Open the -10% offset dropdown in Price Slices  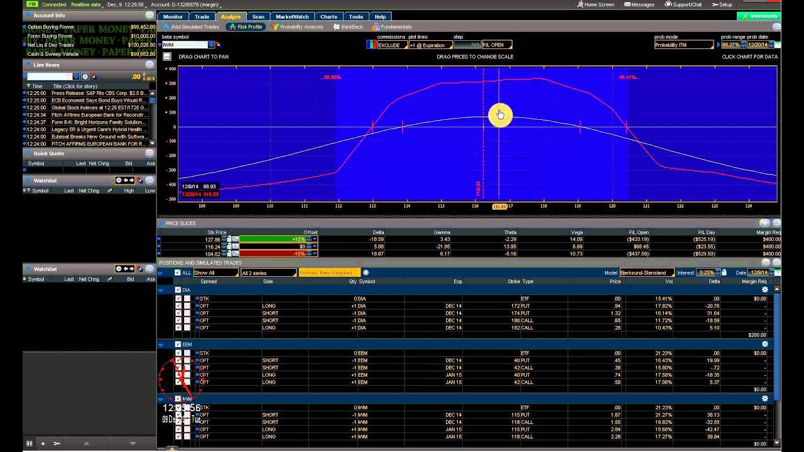point(315,254)
